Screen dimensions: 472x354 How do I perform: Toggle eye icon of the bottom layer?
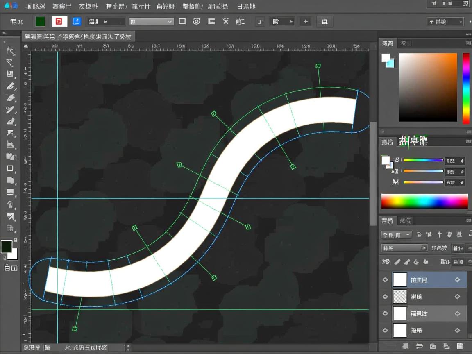point(385,330)
